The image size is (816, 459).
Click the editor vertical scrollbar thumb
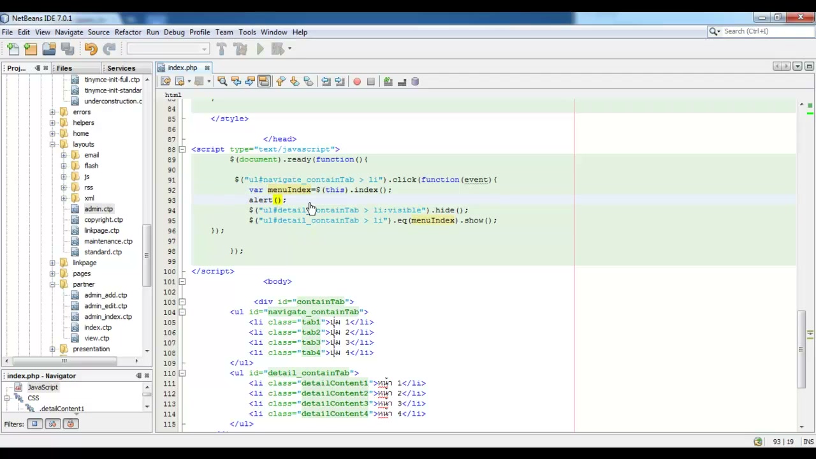pos(801,349)
